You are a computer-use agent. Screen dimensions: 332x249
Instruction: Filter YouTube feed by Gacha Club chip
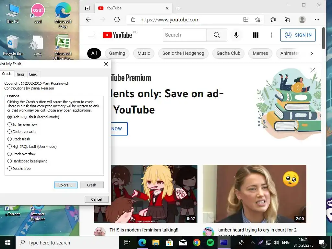pos(229,53)
